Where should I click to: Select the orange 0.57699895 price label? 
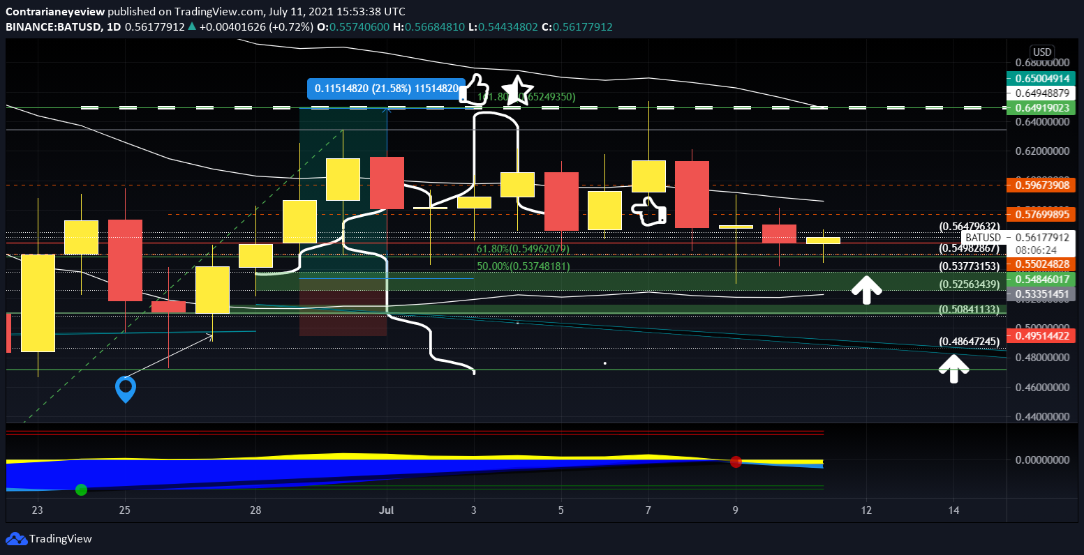tap(1042, 215)
